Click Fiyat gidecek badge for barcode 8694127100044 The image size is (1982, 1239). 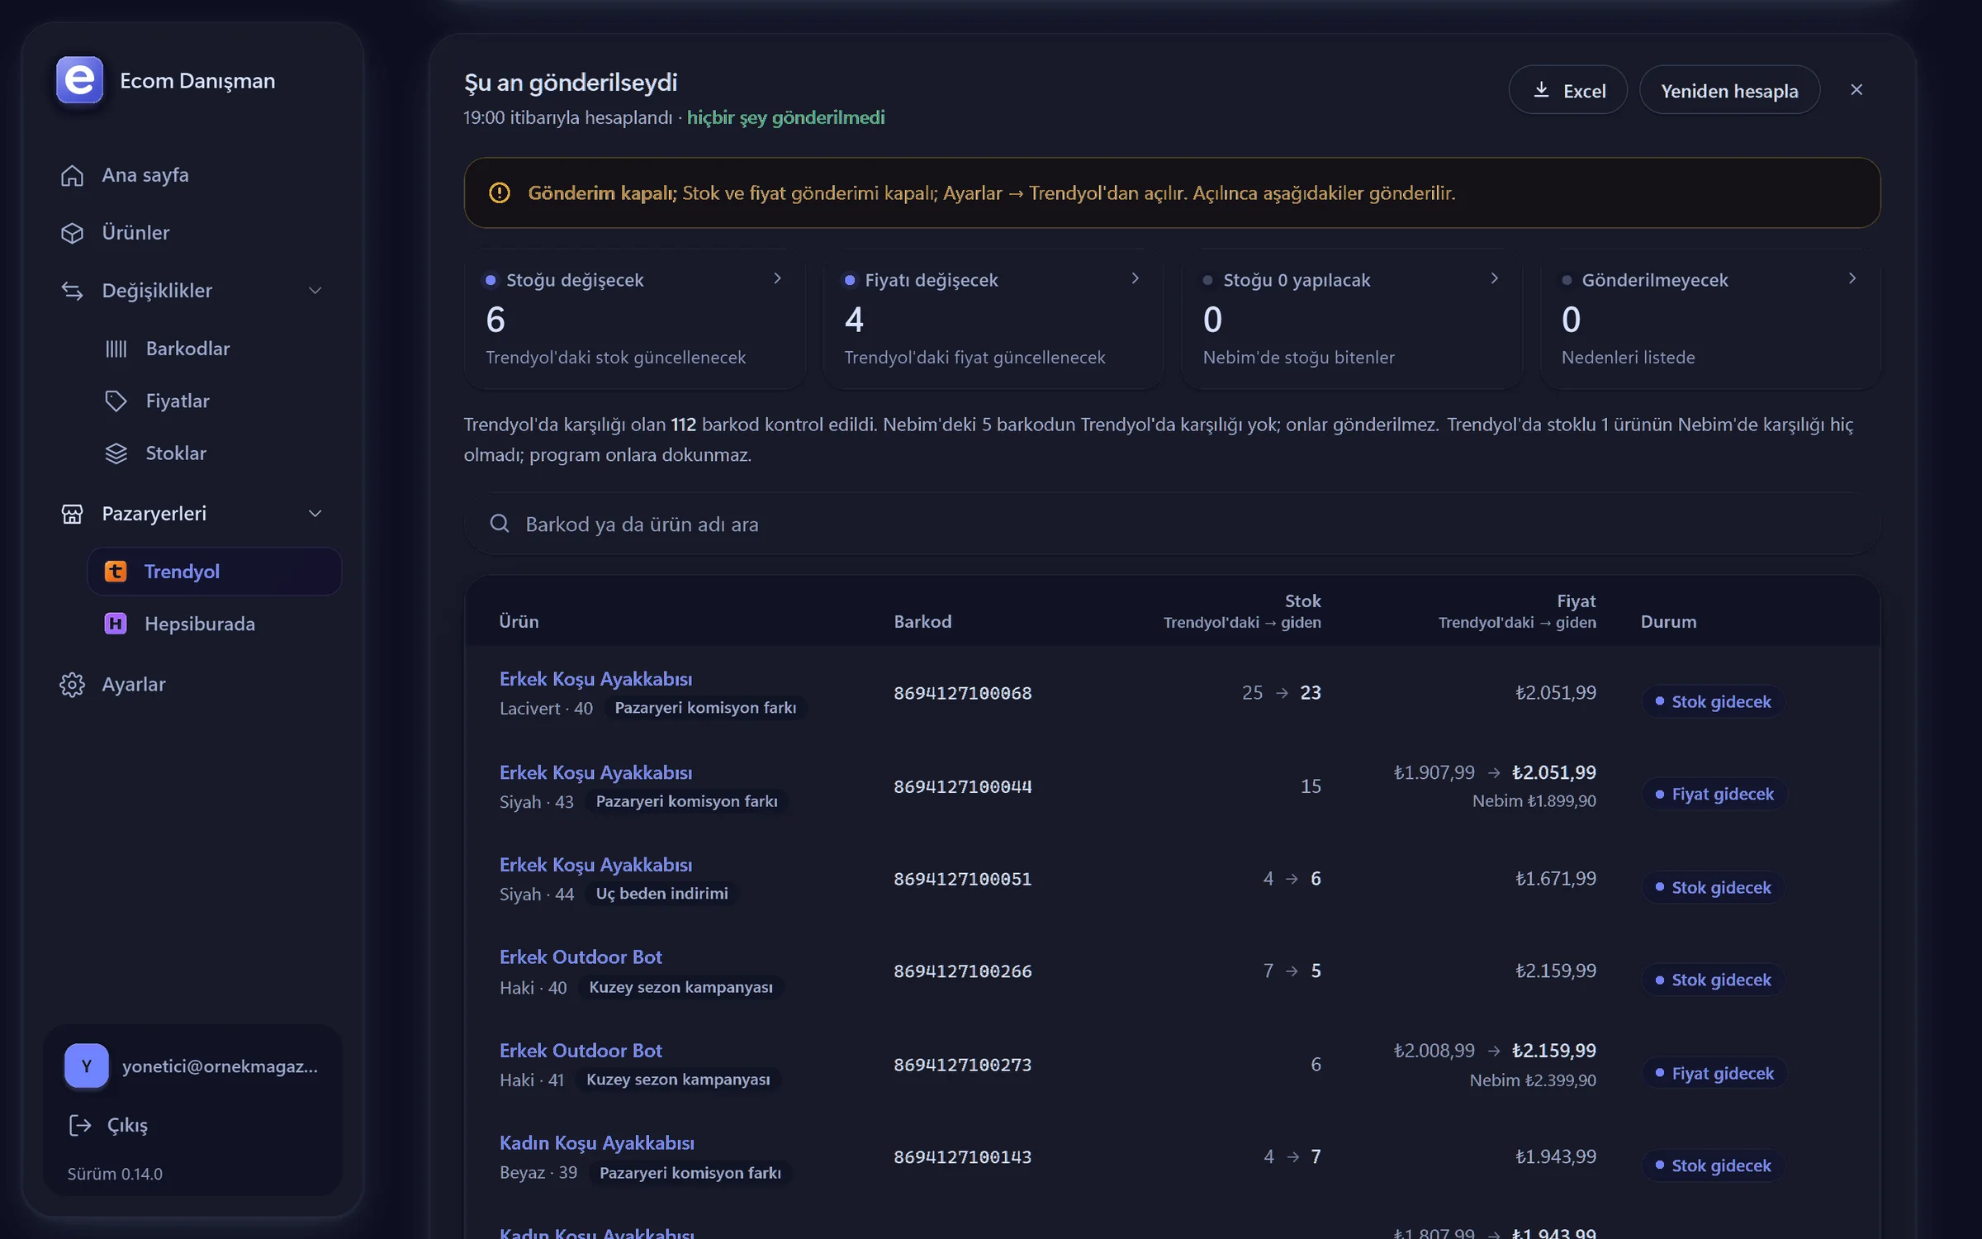pyautogui.click(x=1714, y=794)
